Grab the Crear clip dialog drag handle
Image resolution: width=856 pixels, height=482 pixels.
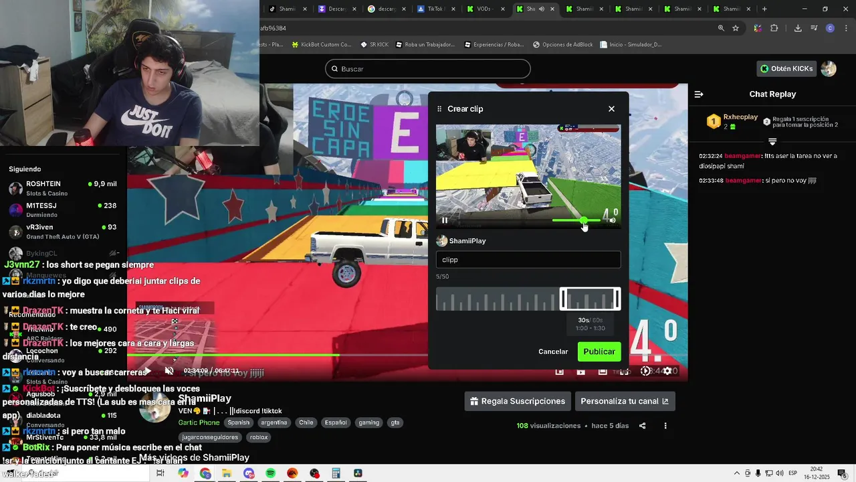[x=439, y=108]
